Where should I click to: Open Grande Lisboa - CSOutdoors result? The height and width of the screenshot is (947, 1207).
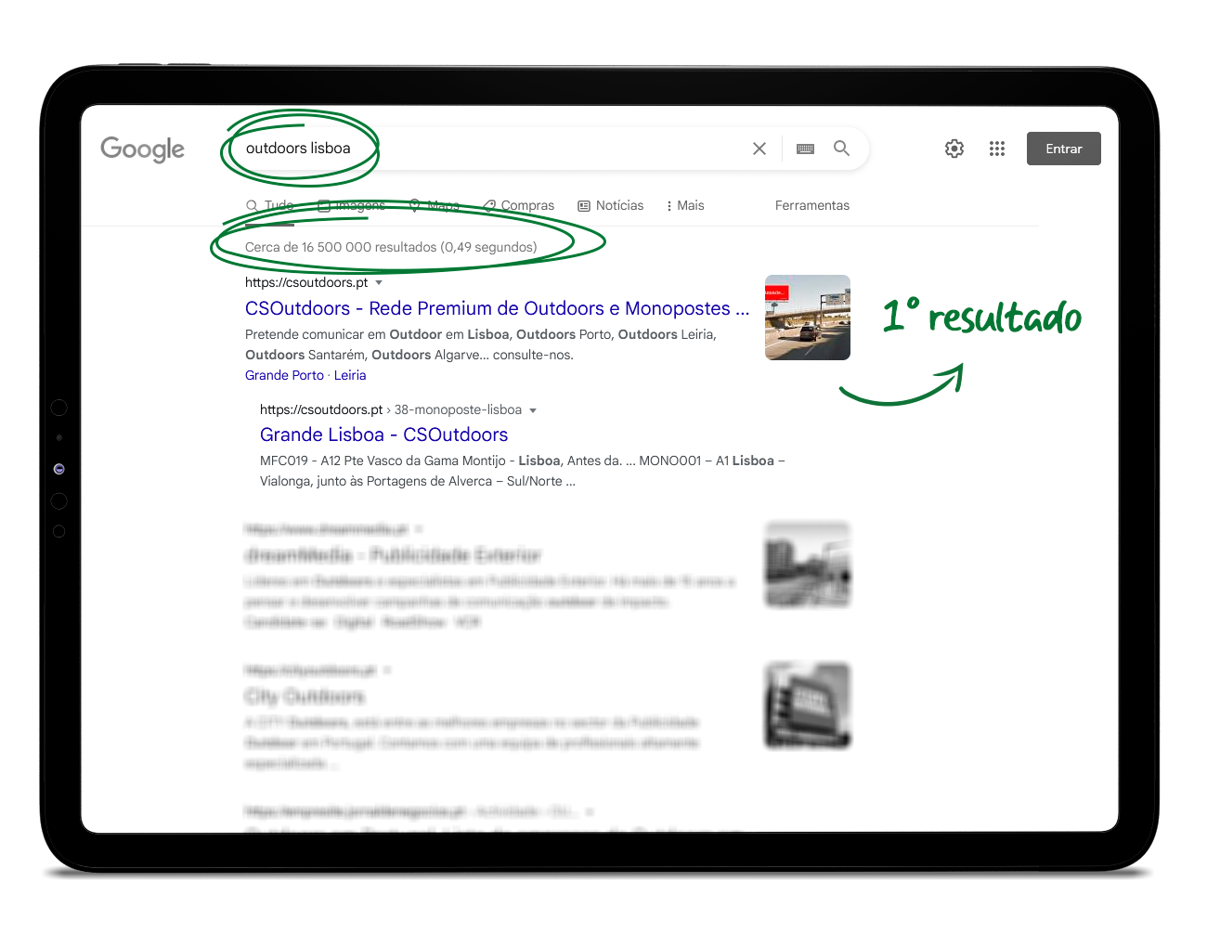pos(384,435)
